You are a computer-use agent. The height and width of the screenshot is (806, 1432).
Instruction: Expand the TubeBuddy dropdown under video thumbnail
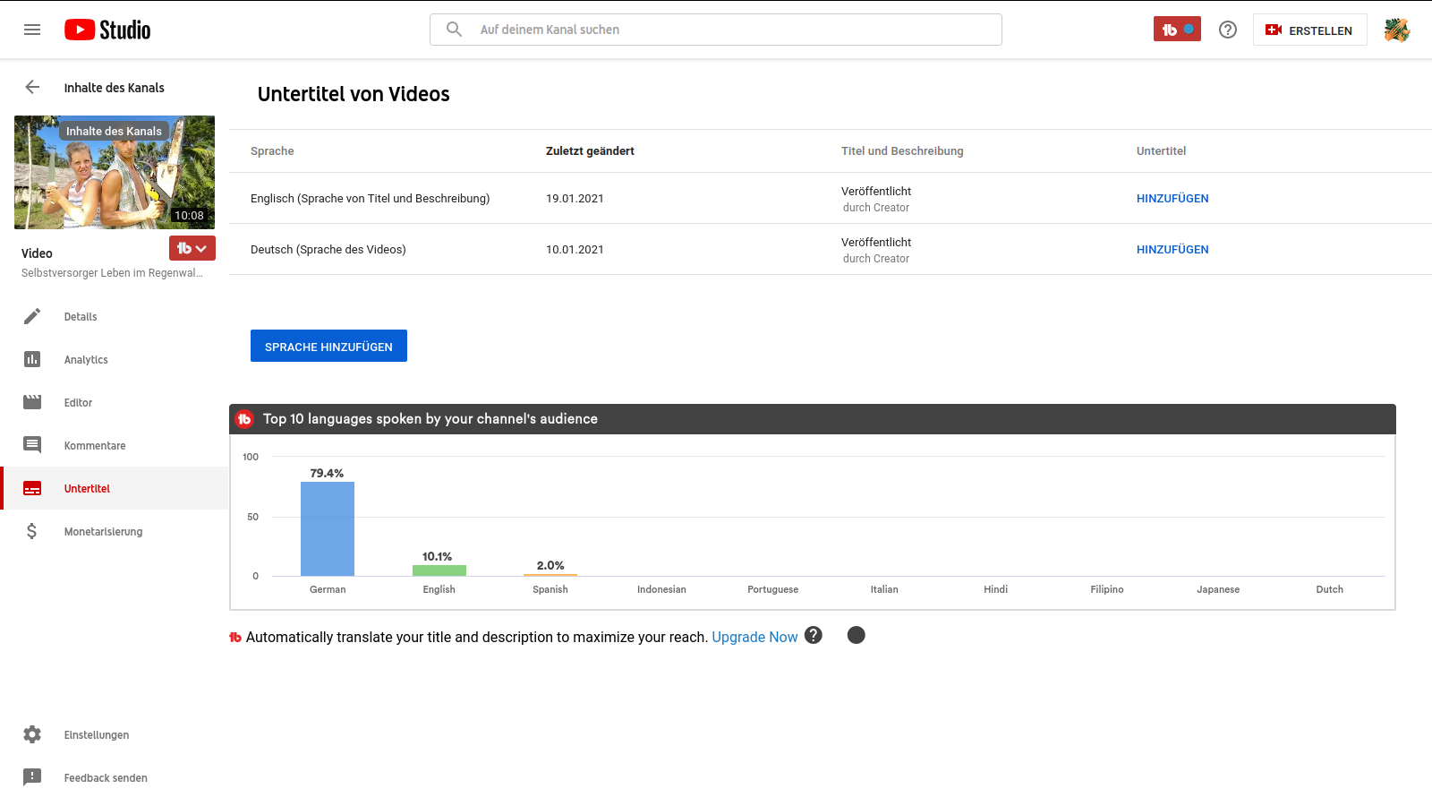[x=192, y=248]
